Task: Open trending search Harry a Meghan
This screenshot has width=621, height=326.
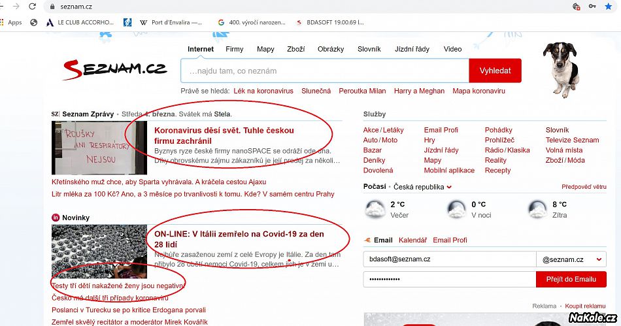Action: point(419,91)
